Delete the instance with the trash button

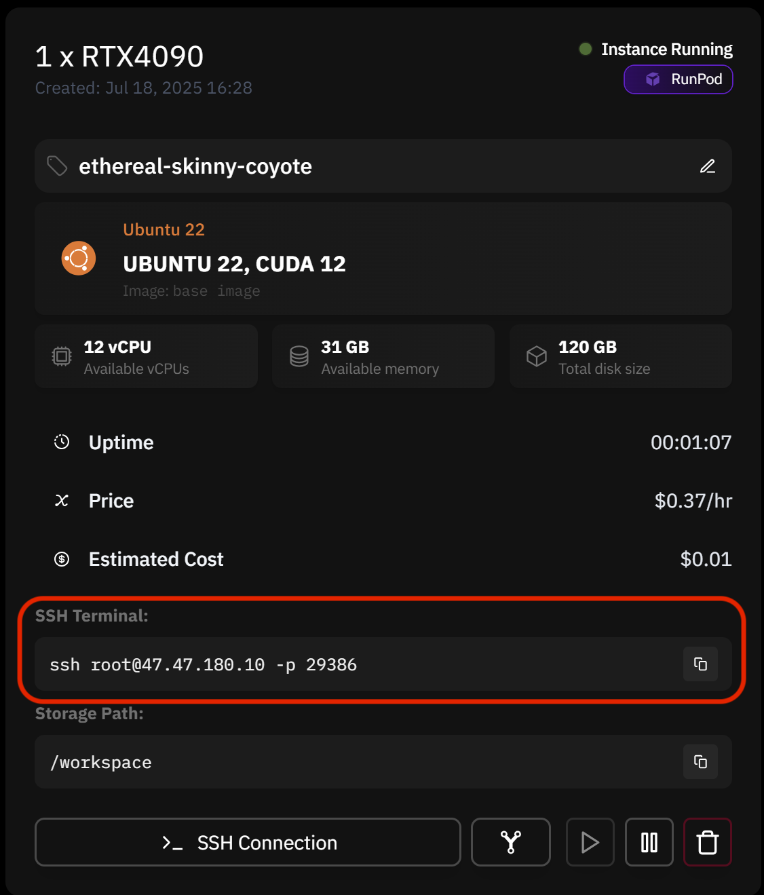coord(708,842)
